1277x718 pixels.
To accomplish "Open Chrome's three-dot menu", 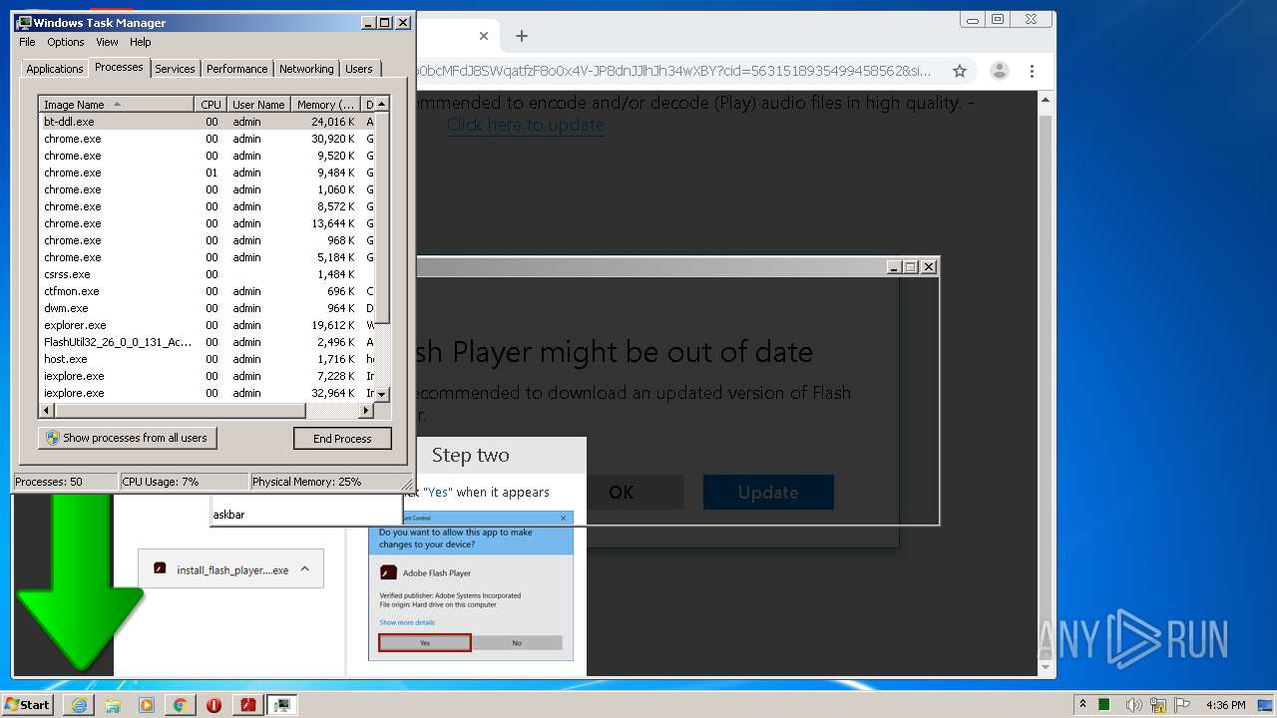I will (x=1032, y=71).
